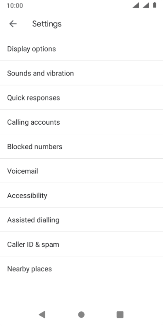Go to Blocked numbers
The image size is (163, 326).
tap(81, 146)
